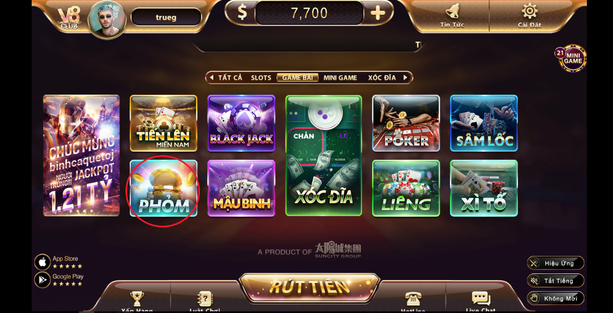Click left arrow of category bar
Screen dimensions: 613x313
click(211, 77)
